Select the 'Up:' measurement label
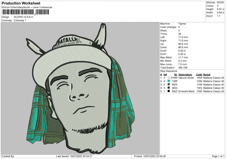The width and height of the screenshot is (226, 159). tap(162, 44)
